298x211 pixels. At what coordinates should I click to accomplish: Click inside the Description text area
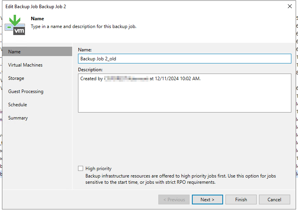[x=184, y=93]
